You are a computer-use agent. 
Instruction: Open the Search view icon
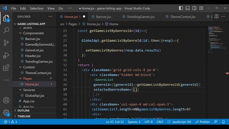6,30
